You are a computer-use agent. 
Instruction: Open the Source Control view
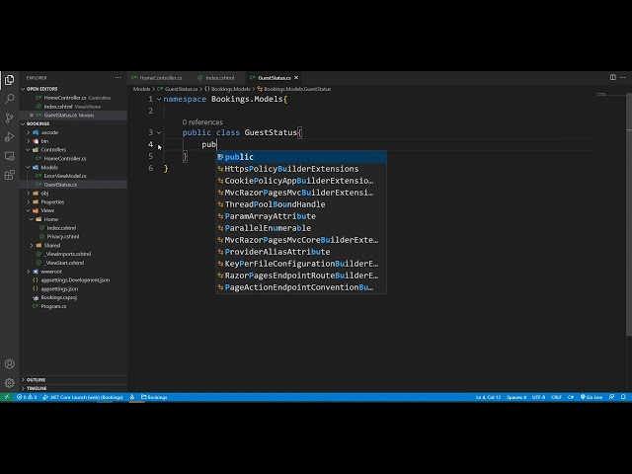pyautogui.click(x=9, y=118)
